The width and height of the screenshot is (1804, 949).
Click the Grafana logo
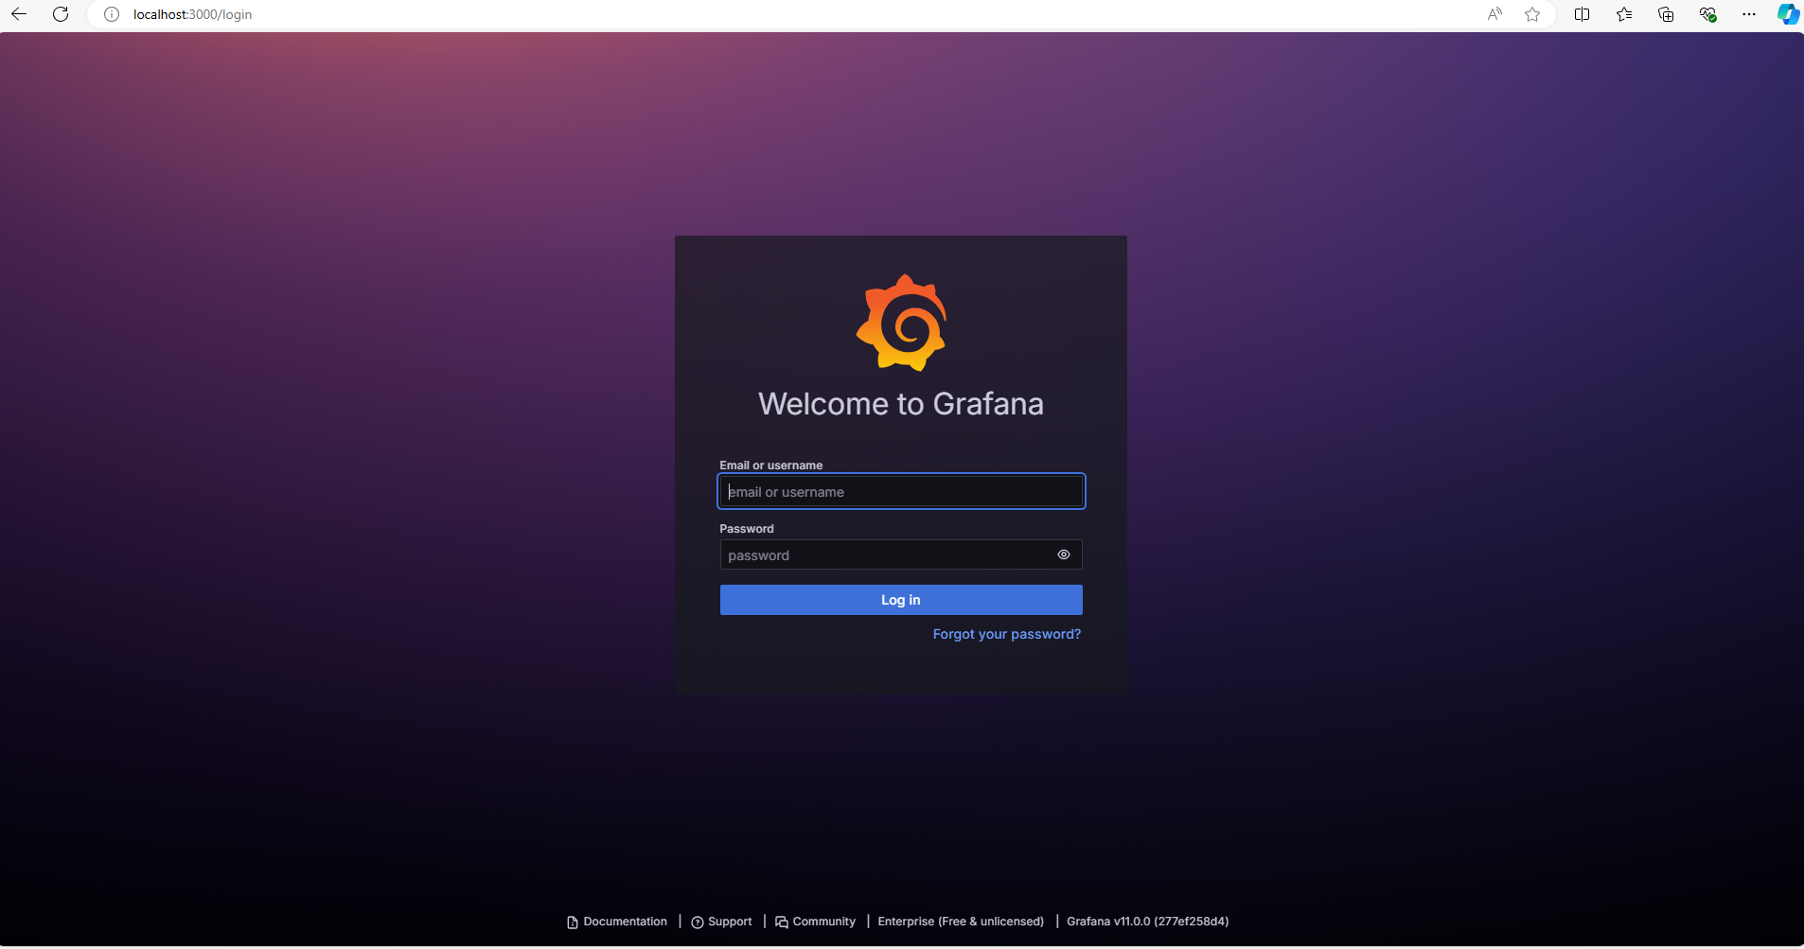coord(901,323)
